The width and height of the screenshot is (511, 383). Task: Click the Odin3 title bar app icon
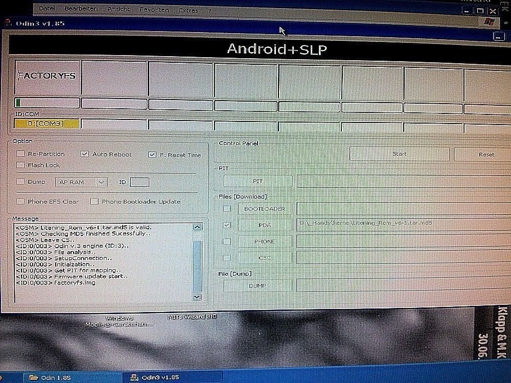(x=8, y=22)
